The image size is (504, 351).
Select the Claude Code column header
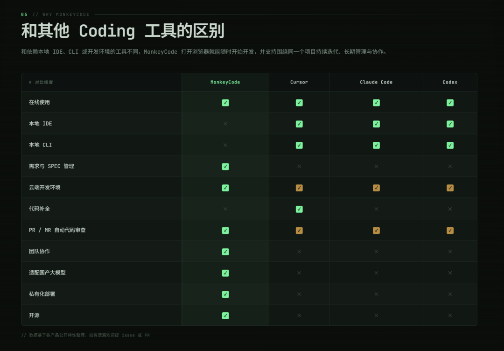[x=376, y=82]
